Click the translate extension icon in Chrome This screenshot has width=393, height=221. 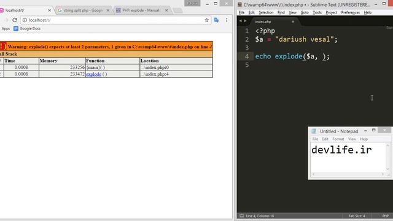tap(217, 20)
